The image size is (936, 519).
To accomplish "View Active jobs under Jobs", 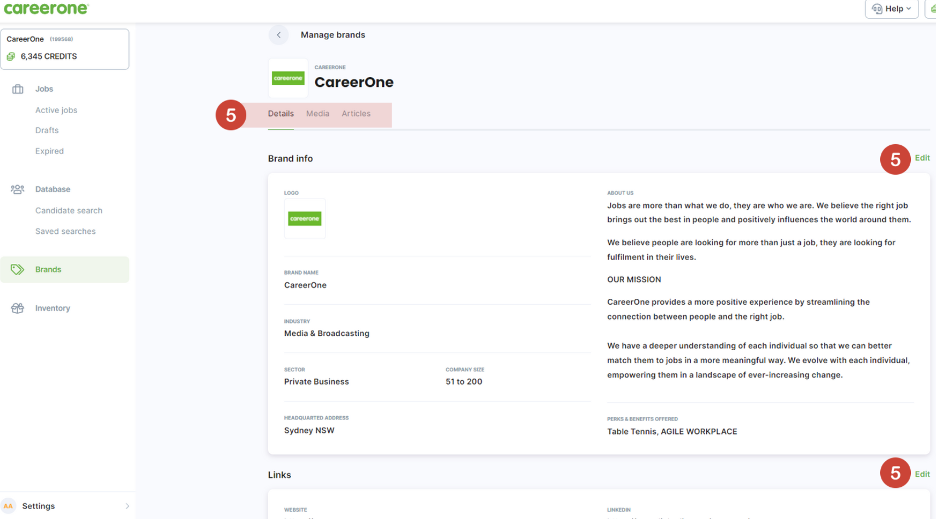I will click(56, 110).
